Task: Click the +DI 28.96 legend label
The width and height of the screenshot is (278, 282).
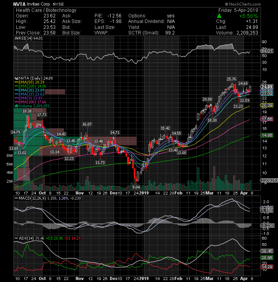Action: pos(54,238)
